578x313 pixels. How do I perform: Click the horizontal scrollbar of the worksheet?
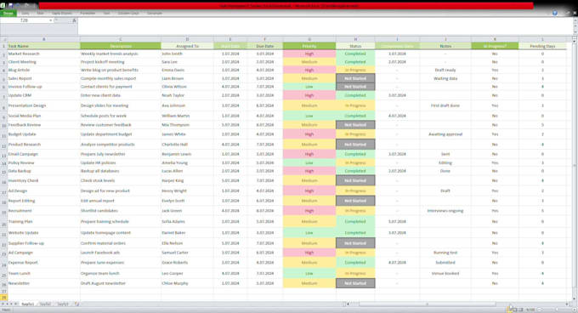click(428, 304)
